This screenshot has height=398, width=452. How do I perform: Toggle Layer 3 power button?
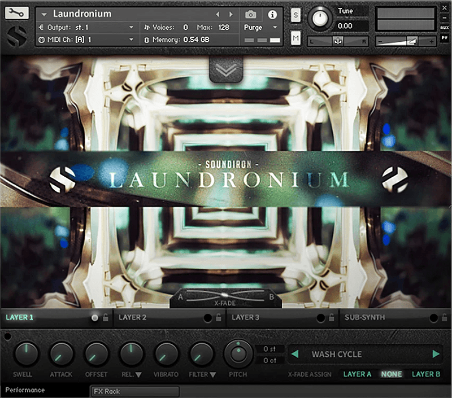pyautogui.click(x=320, y=318)
